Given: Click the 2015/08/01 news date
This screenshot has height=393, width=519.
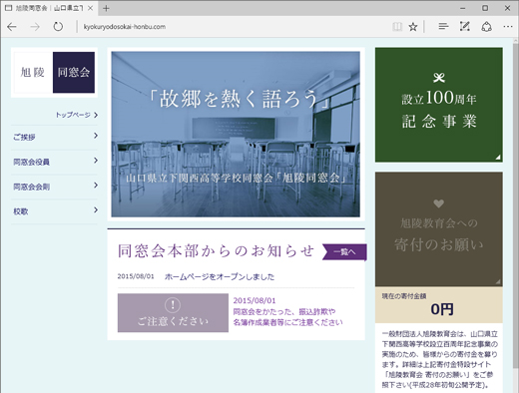Looking at the screenshot, I should 136,276.
